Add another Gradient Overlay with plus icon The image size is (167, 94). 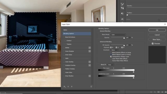point(90,65)
